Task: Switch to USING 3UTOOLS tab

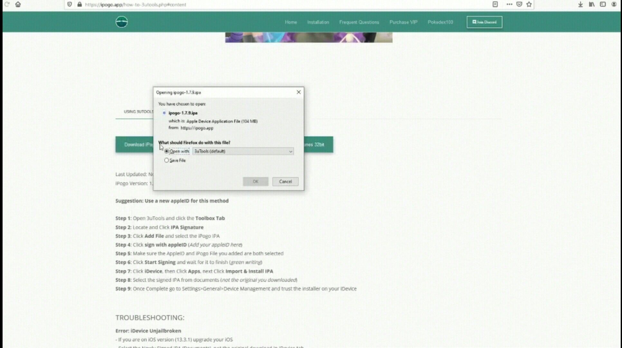Action: click(138, 111)
